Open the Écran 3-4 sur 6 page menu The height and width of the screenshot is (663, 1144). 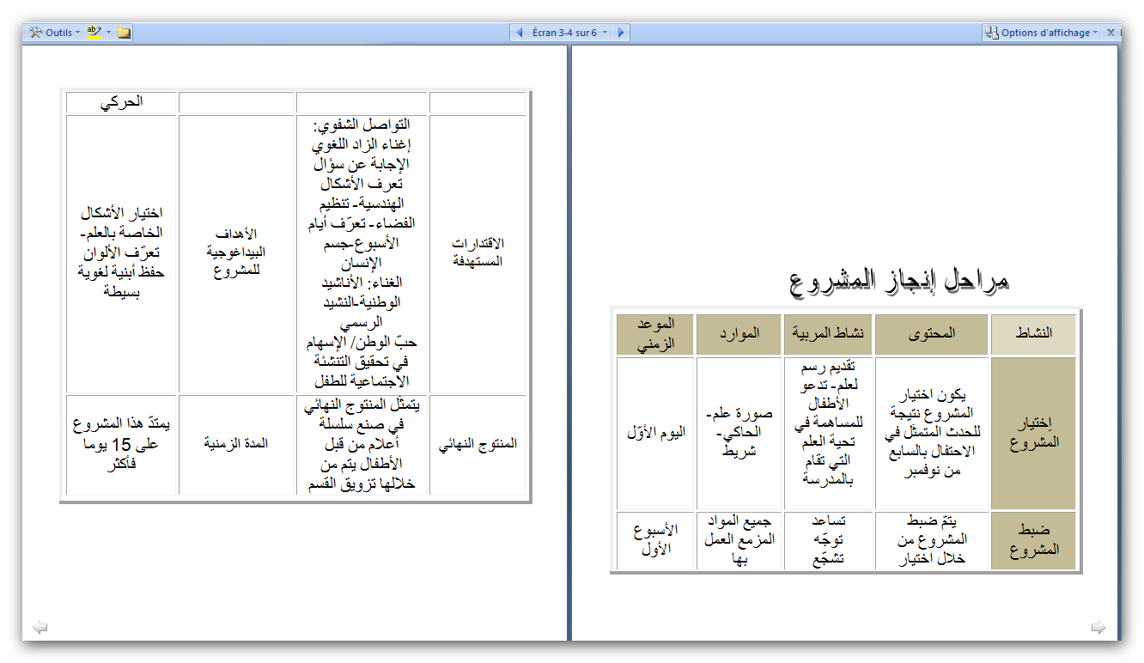tap(570, 33)
